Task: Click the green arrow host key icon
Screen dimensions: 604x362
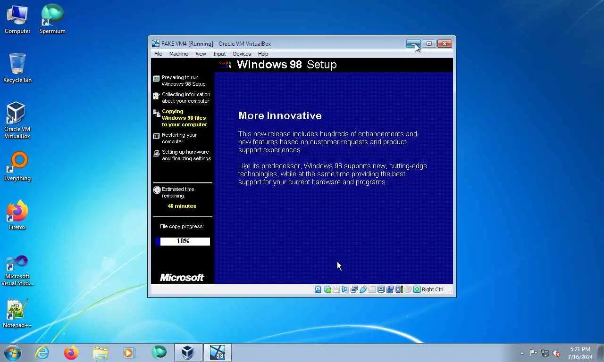Action: (417, 289)
